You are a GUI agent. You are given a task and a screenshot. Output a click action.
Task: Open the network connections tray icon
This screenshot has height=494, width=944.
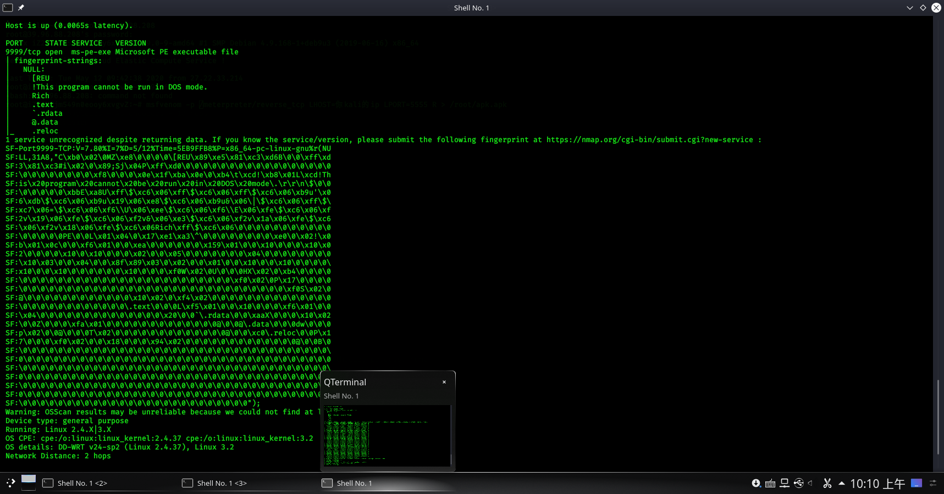tap(785, 483)
